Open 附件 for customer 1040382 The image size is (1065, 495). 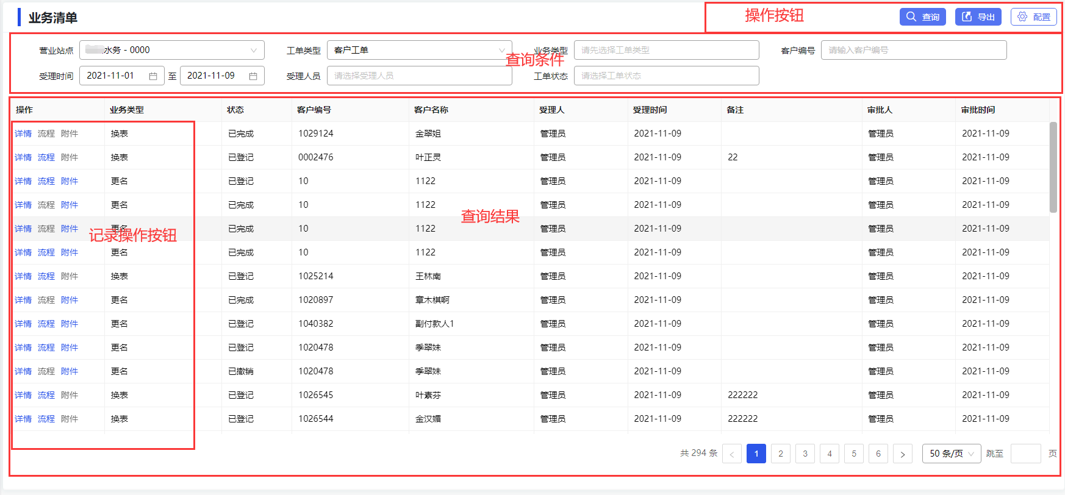point(70,324)
